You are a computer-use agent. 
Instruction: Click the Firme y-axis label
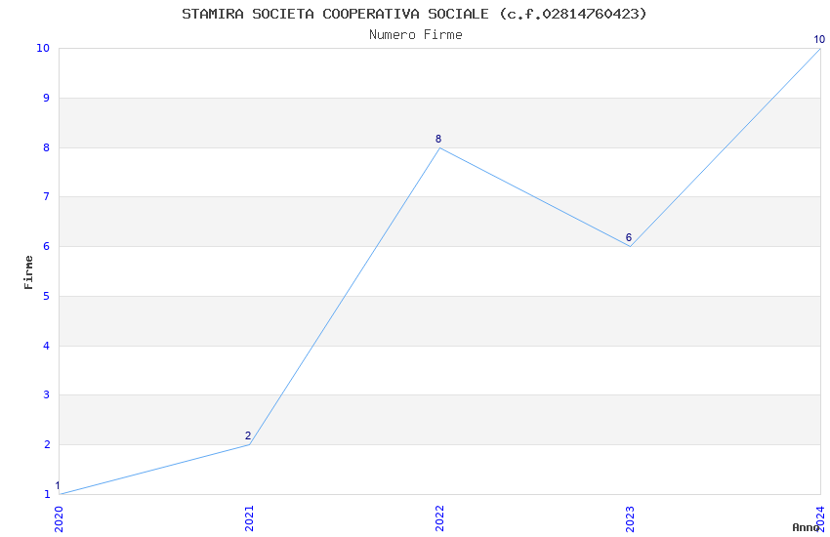point(28,272)
